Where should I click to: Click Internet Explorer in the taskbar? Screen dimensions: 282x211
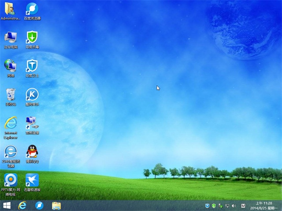pyautogui.click(x=22, y=205)
